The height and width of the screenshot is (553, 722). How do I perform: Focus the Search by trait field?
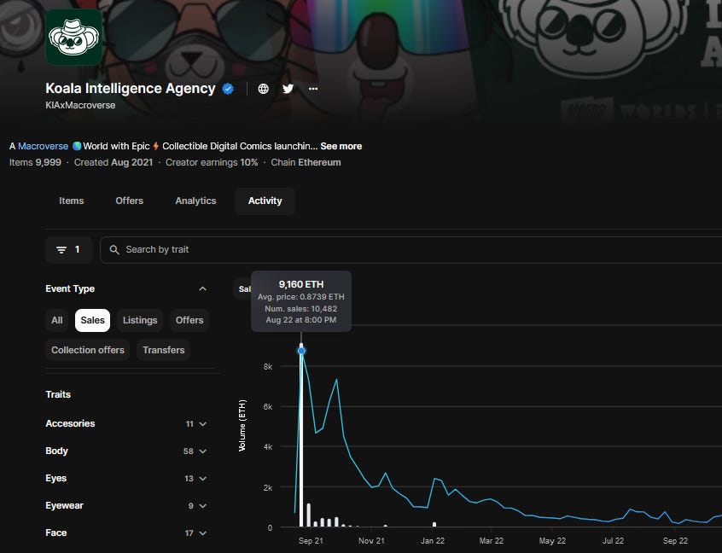coord(410,249)
